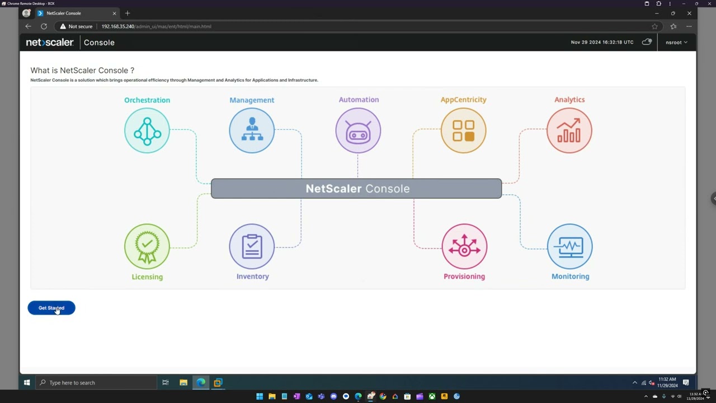Open a new browser tab
The height and width of the screenshot is (403, 716).
[x=128, y=13]
